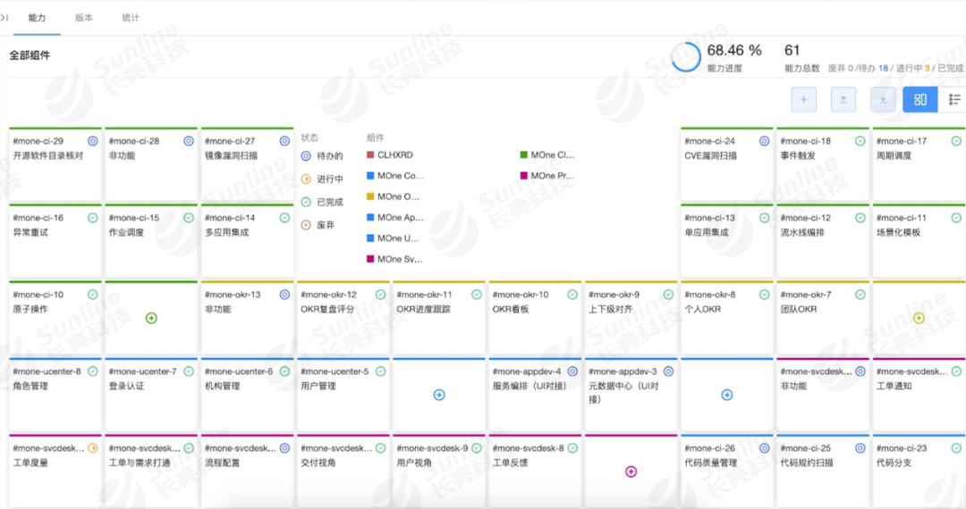This screenshot has height=509, width=966.
Task: Click completed icon on #mone-ci-14 card
Action: (284, 218)
